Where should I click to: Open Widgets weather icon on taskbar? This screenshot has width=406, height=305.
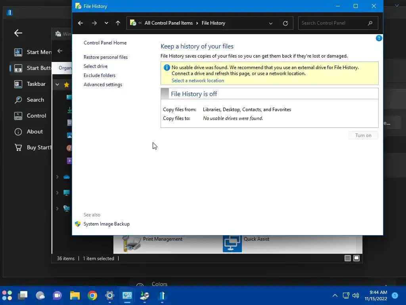40,295
